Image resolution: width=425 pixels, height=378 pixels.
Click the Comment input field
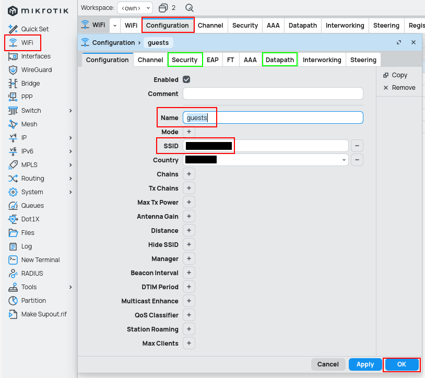tap(273, 93)
